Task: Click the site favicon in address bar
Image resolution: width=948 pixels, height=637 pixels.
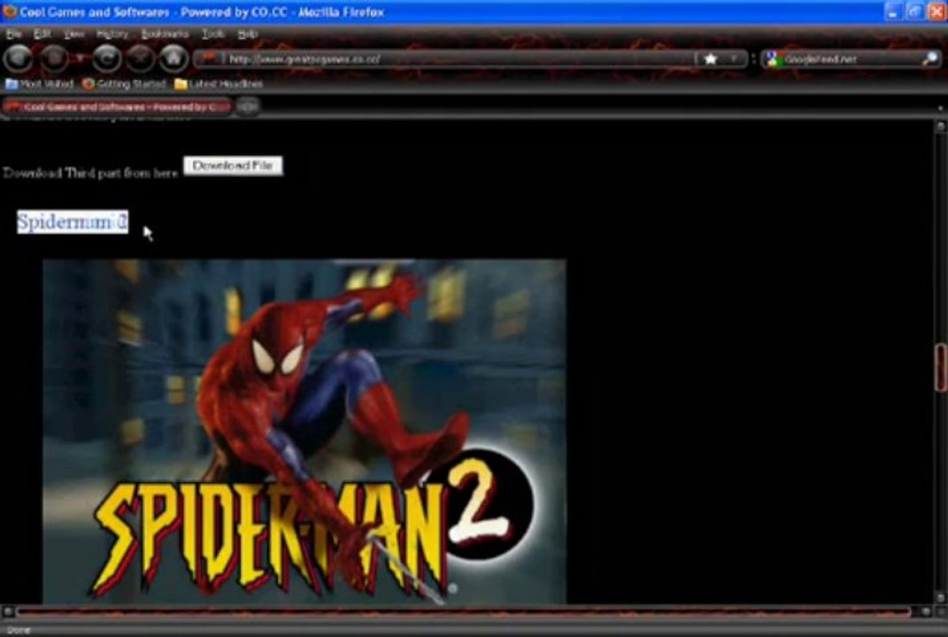Action: (209, 58)
